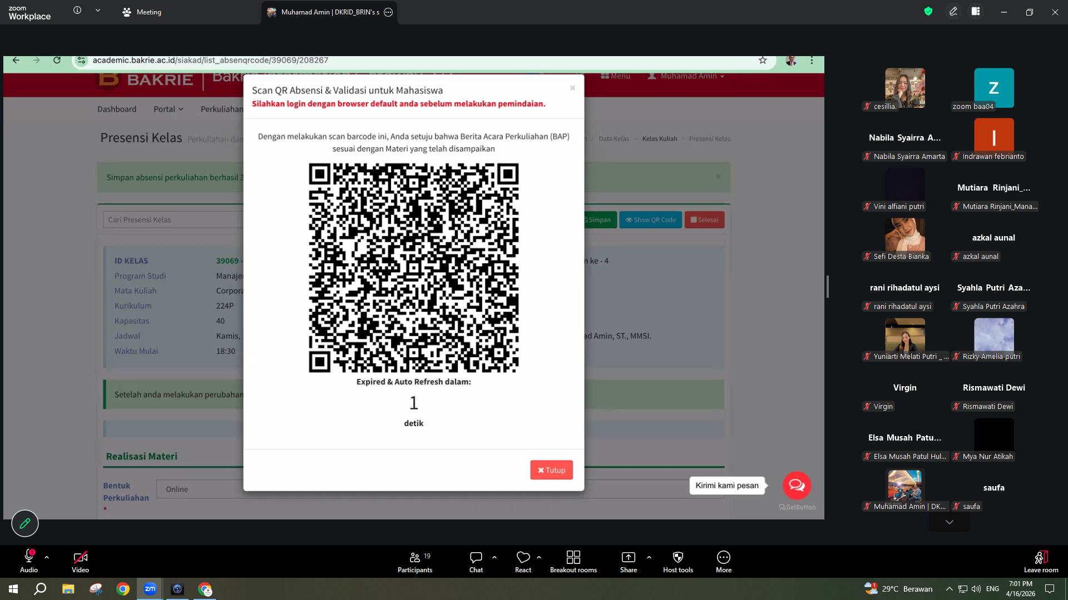Screen dimensions: 1068x600
Task: Open Windows notification center
Action: tap(1050, 589)
